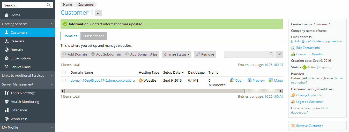Click the horizontal scrollbar right arrow

(x=281, y=91)
